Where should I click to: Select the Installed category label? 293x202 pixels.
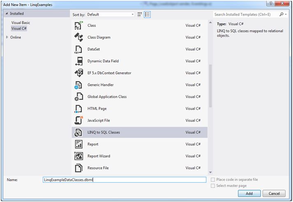point(17,14)
